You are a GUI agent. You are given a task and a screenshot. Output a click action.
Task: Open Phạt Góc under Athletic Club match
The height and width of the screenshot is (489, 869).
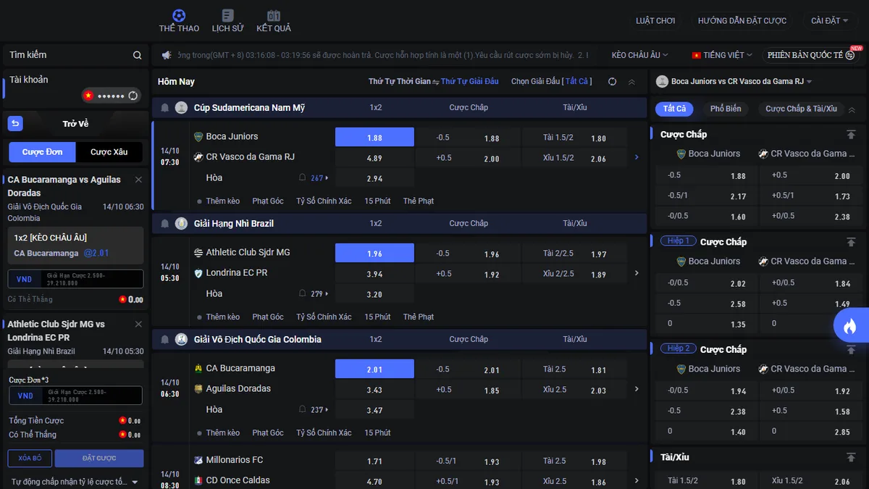[x=268, y=317]
